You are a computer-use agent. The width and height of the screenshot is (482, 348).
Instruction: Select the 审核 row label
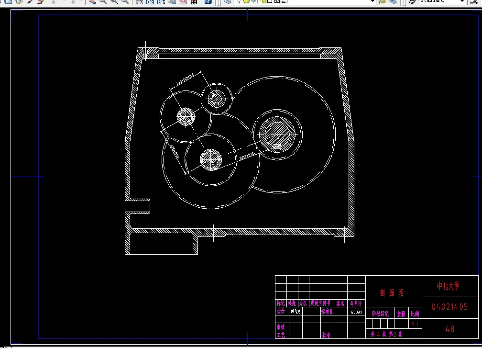(281, 327)
